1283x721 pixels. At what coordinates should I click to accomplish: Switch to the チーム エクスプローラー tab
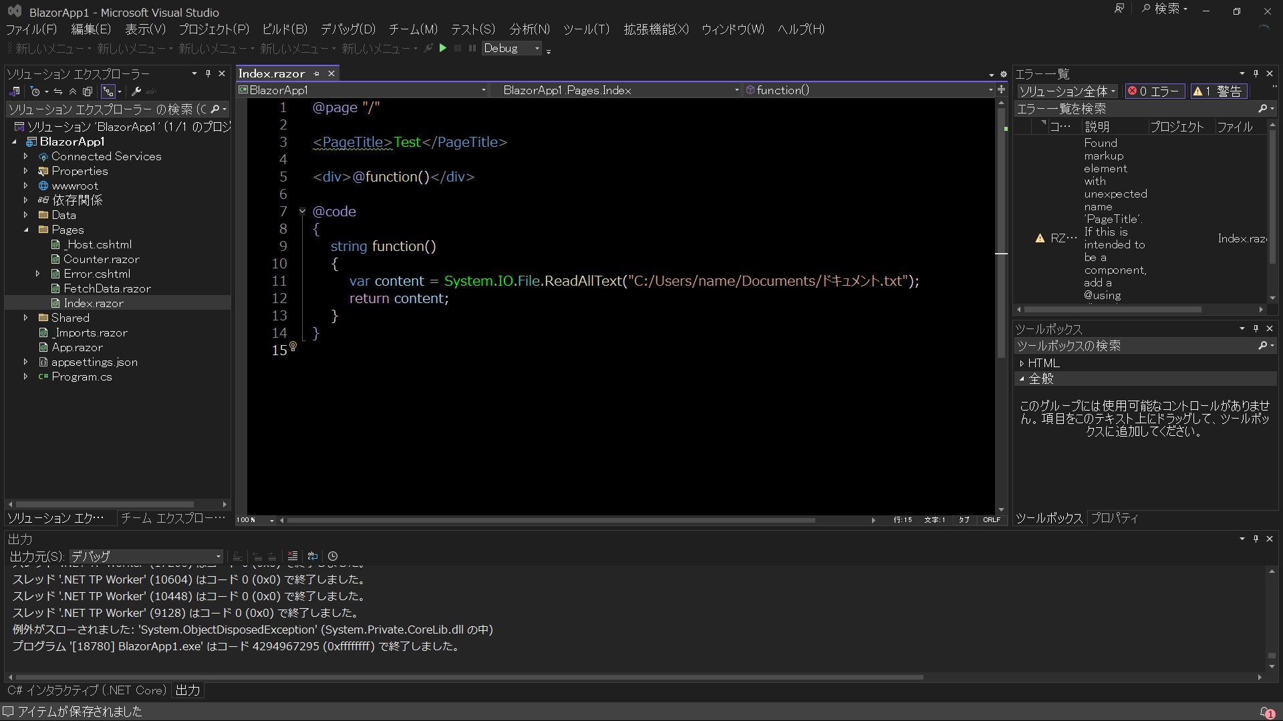[x=172, y=518]
